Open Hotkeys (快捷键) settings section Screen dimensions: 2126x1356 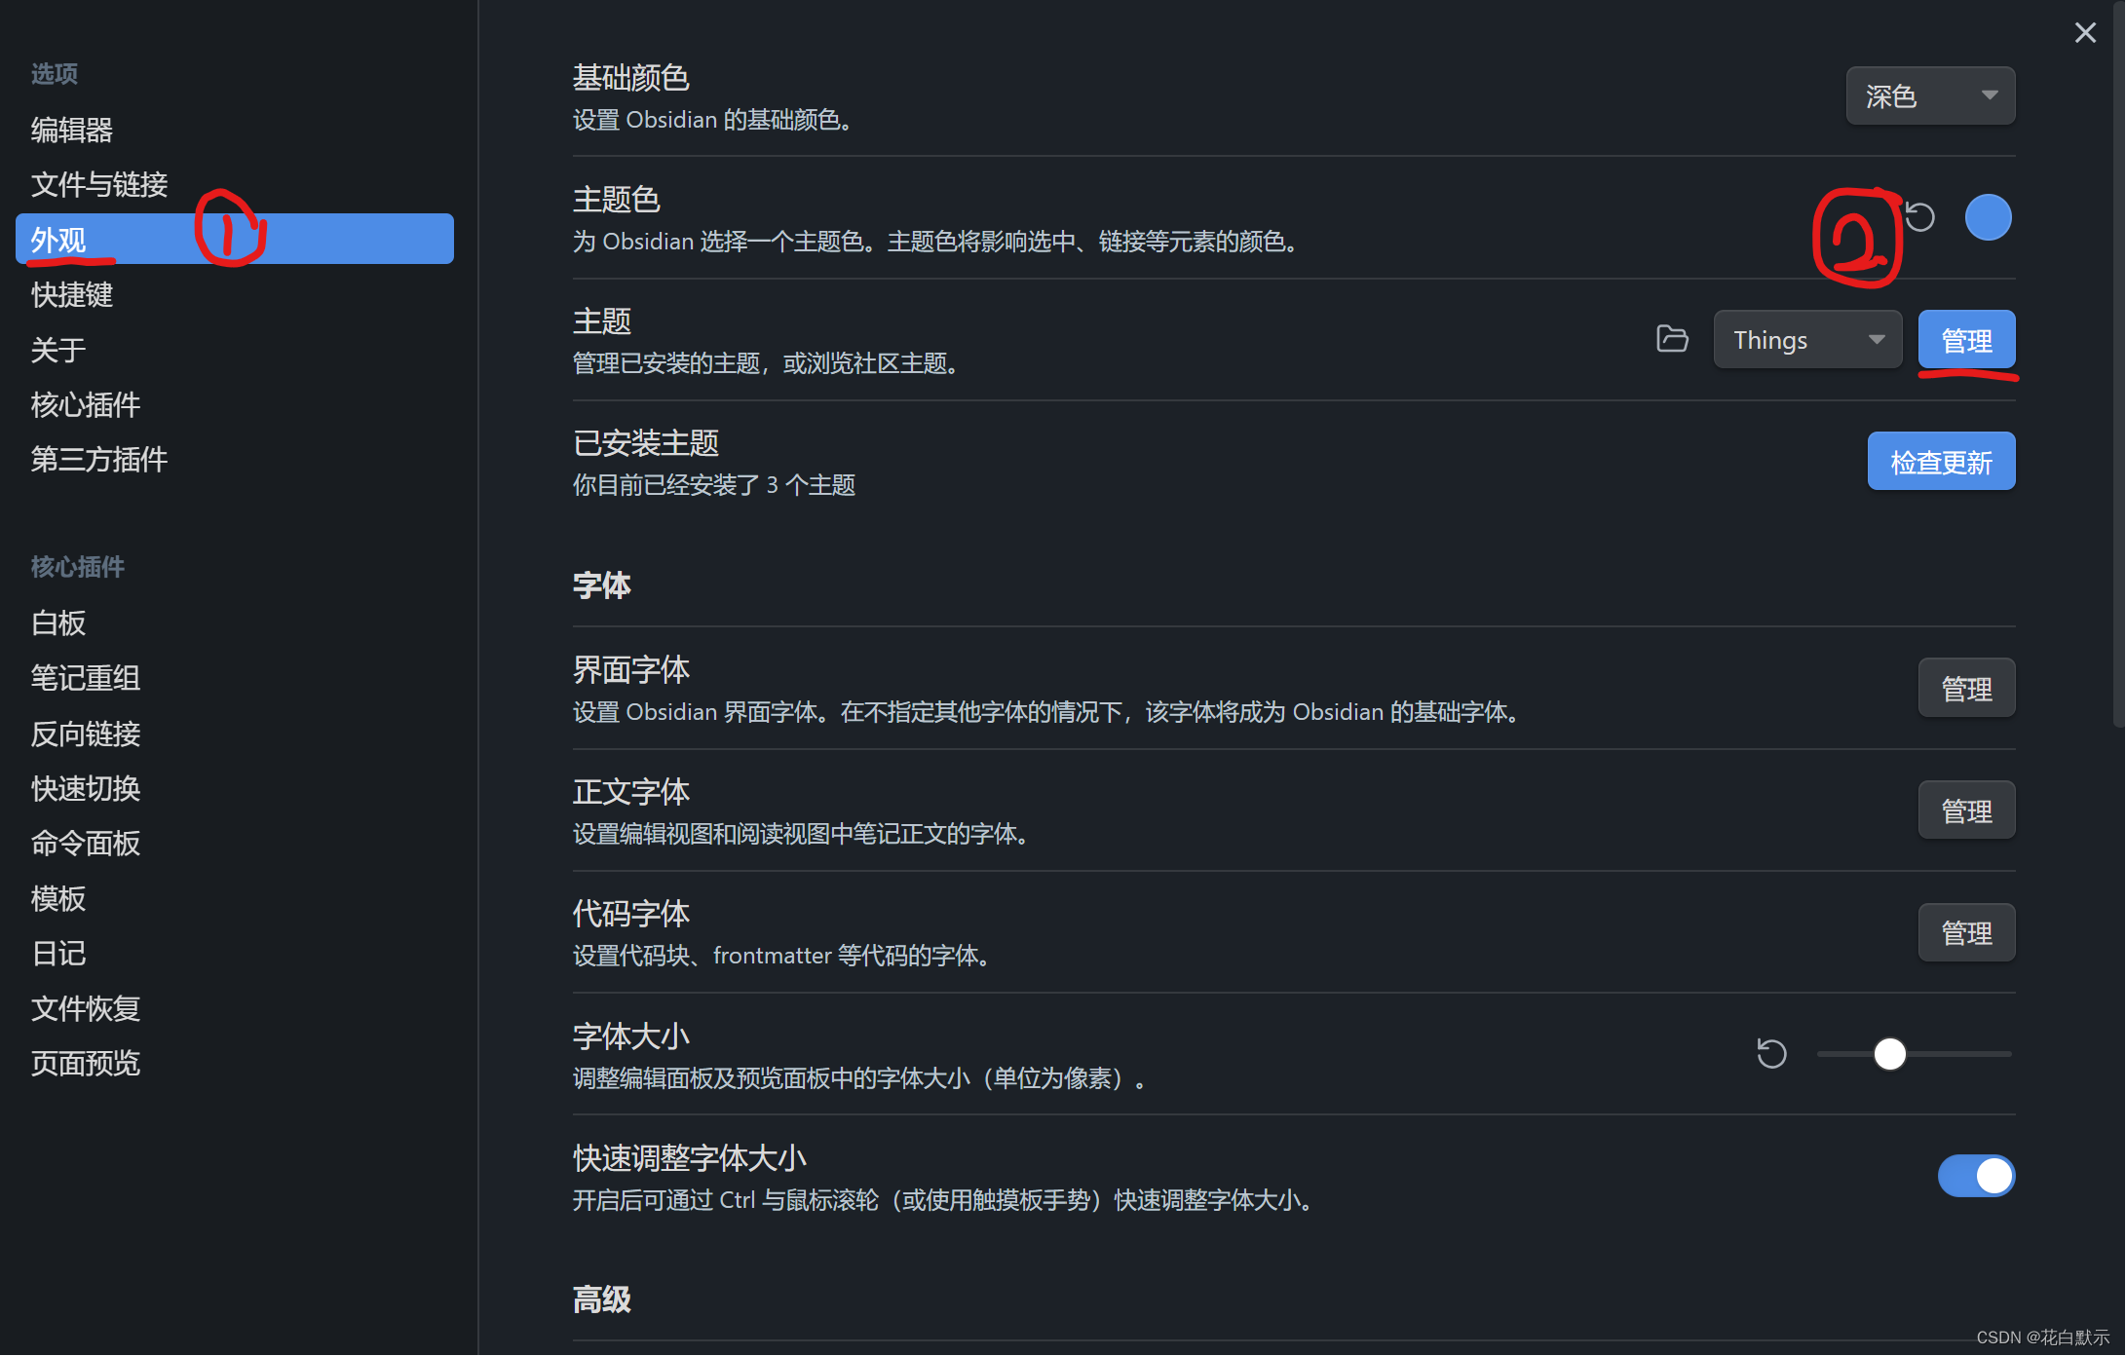pos(72,294)
